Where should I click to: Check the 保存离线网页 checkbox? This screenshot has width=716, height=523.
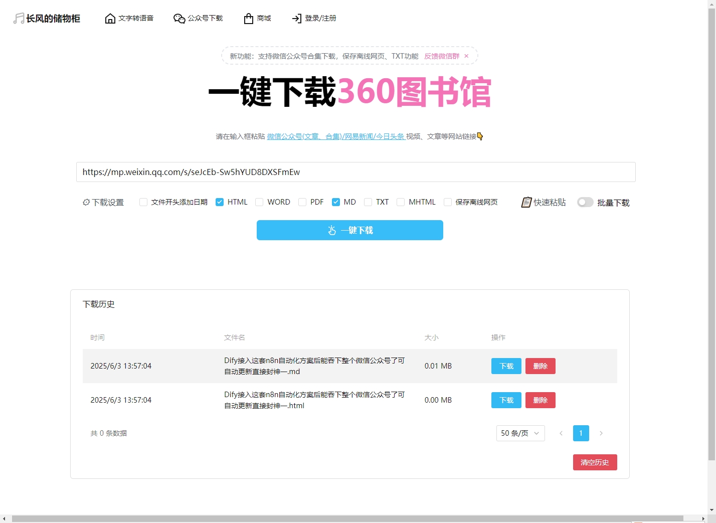point(448,202)
